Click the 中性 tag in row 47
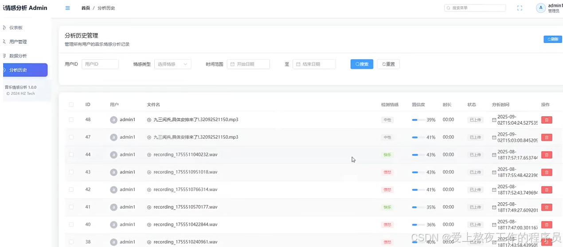The width and height of the screenshot is (563, 247). pyautogui.click(x=387, y=137)
